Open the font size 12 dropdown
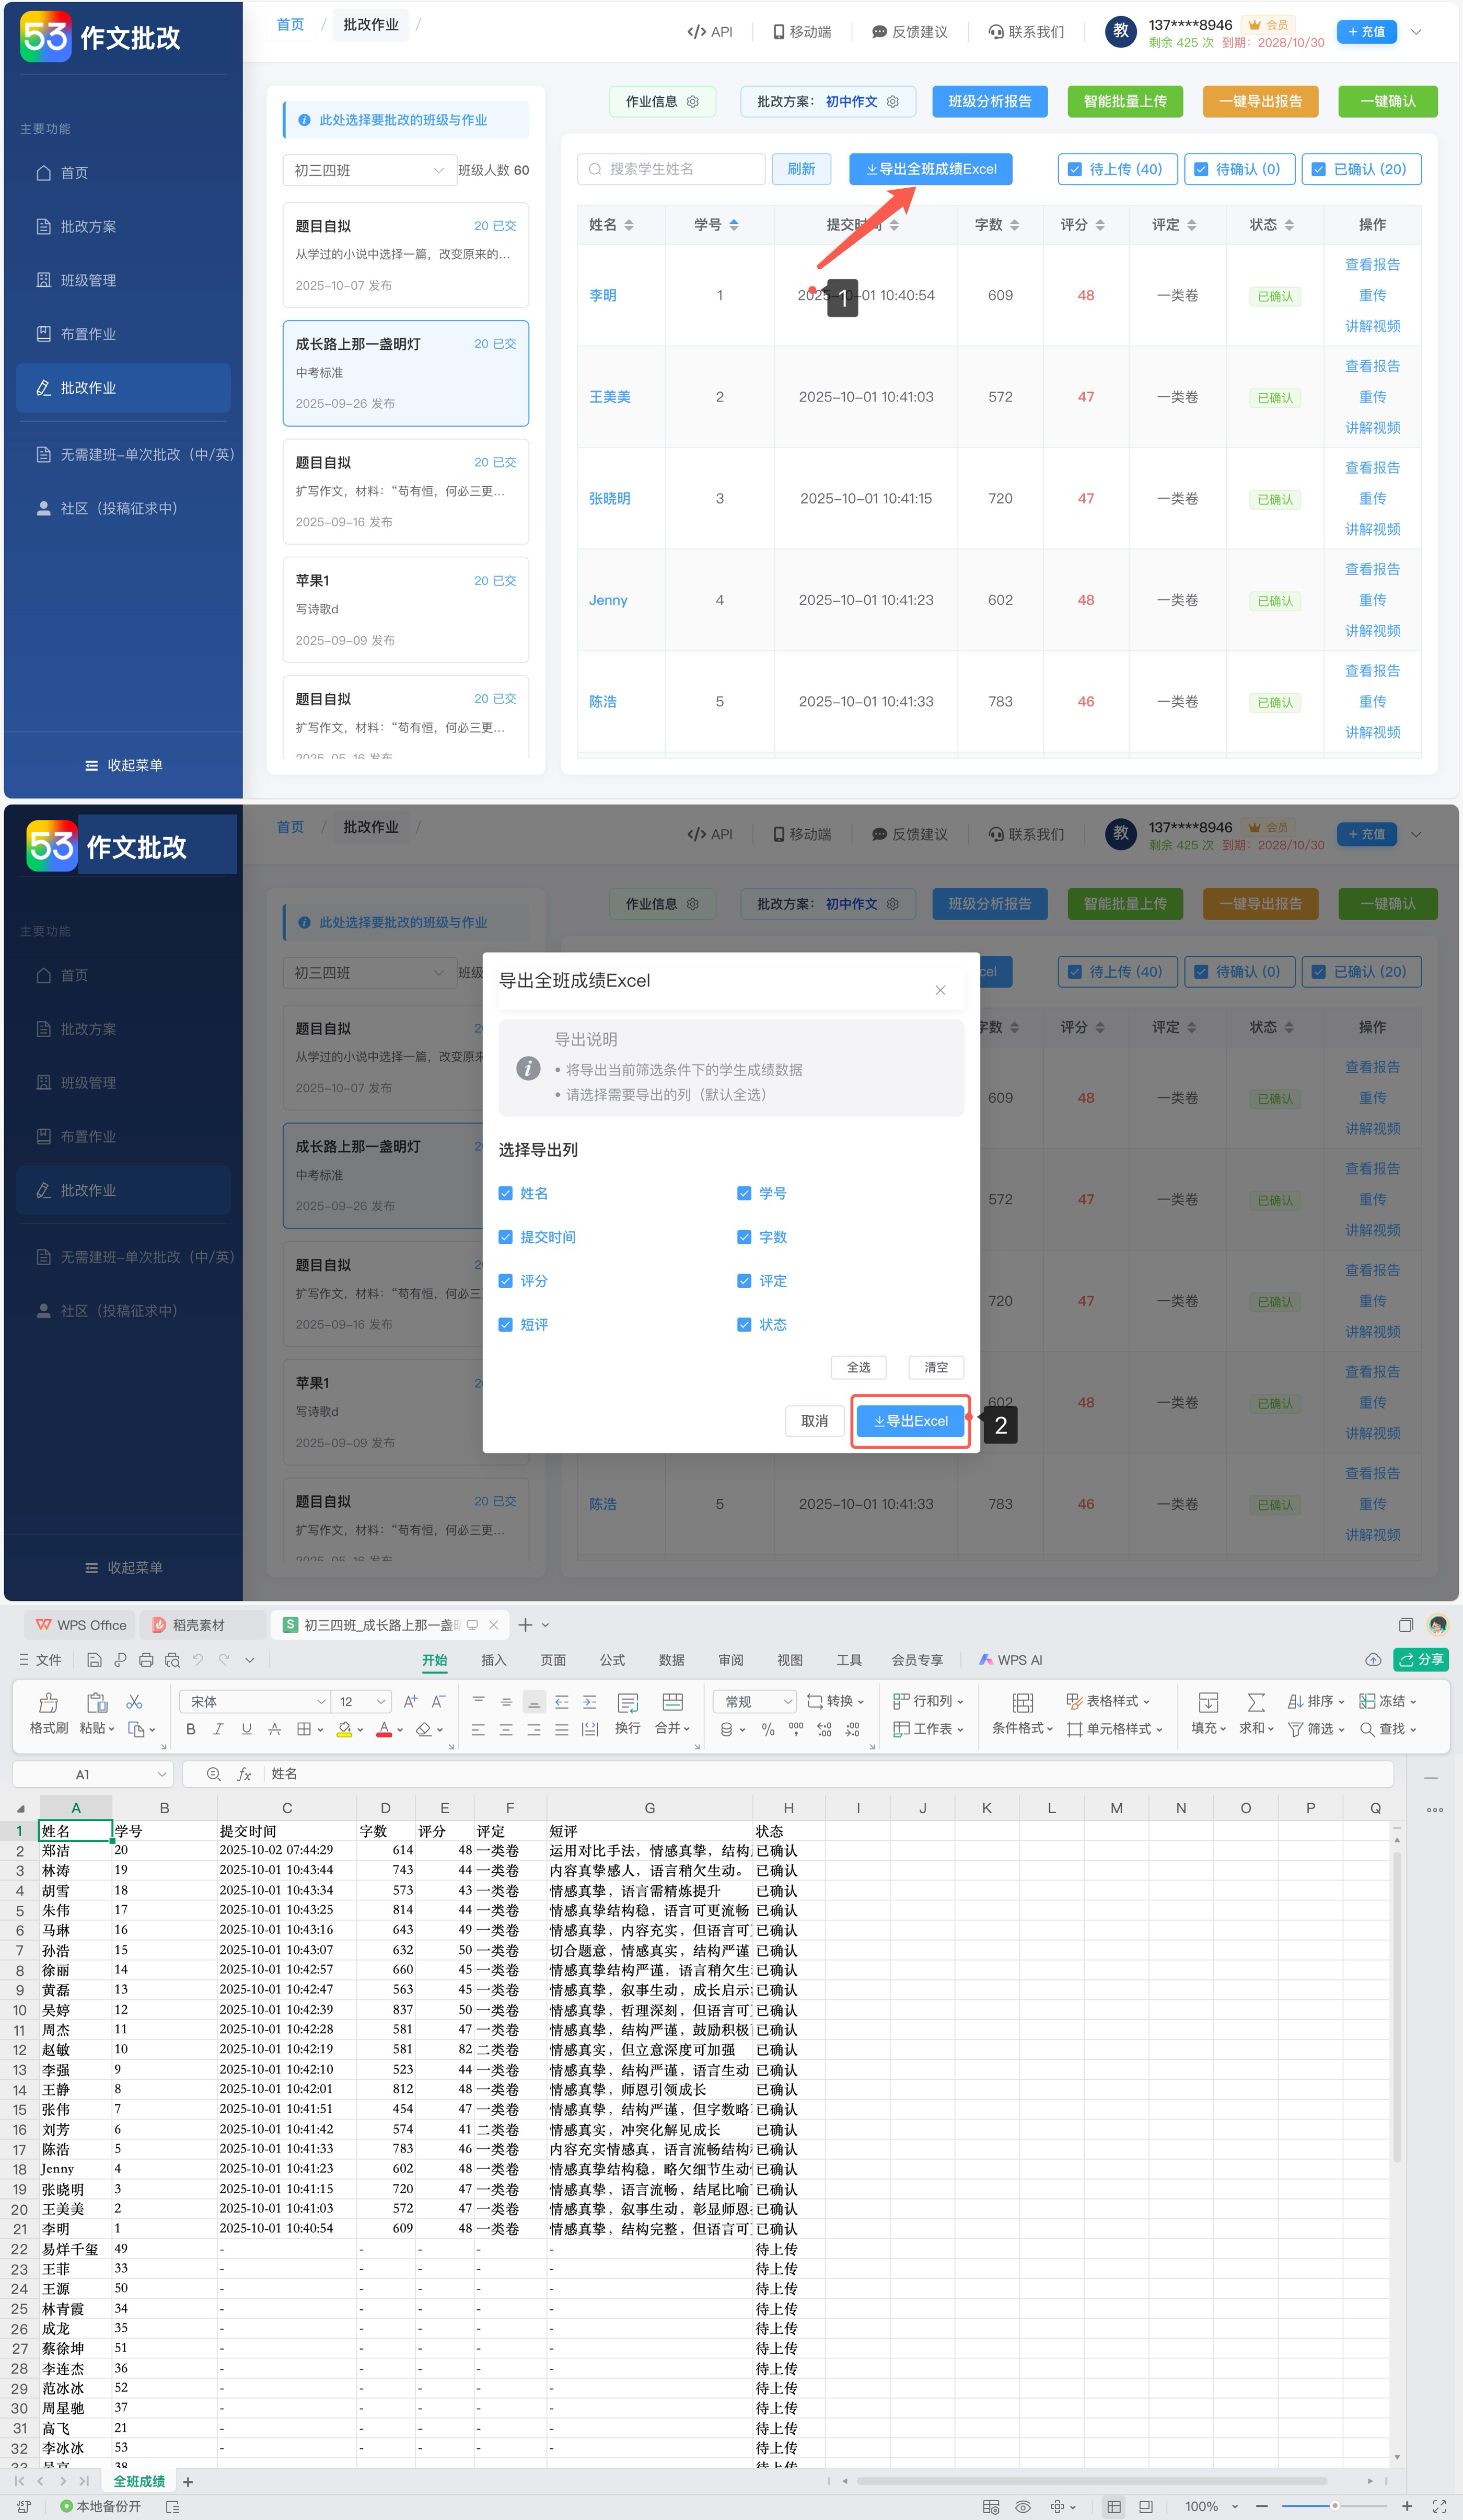 (381, 1702)
